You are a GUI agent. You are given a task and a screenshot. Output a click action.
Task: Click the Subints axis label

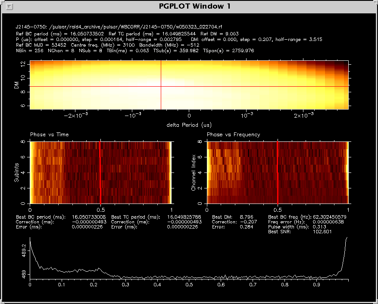pyautogui.click(x=17, y=172)
